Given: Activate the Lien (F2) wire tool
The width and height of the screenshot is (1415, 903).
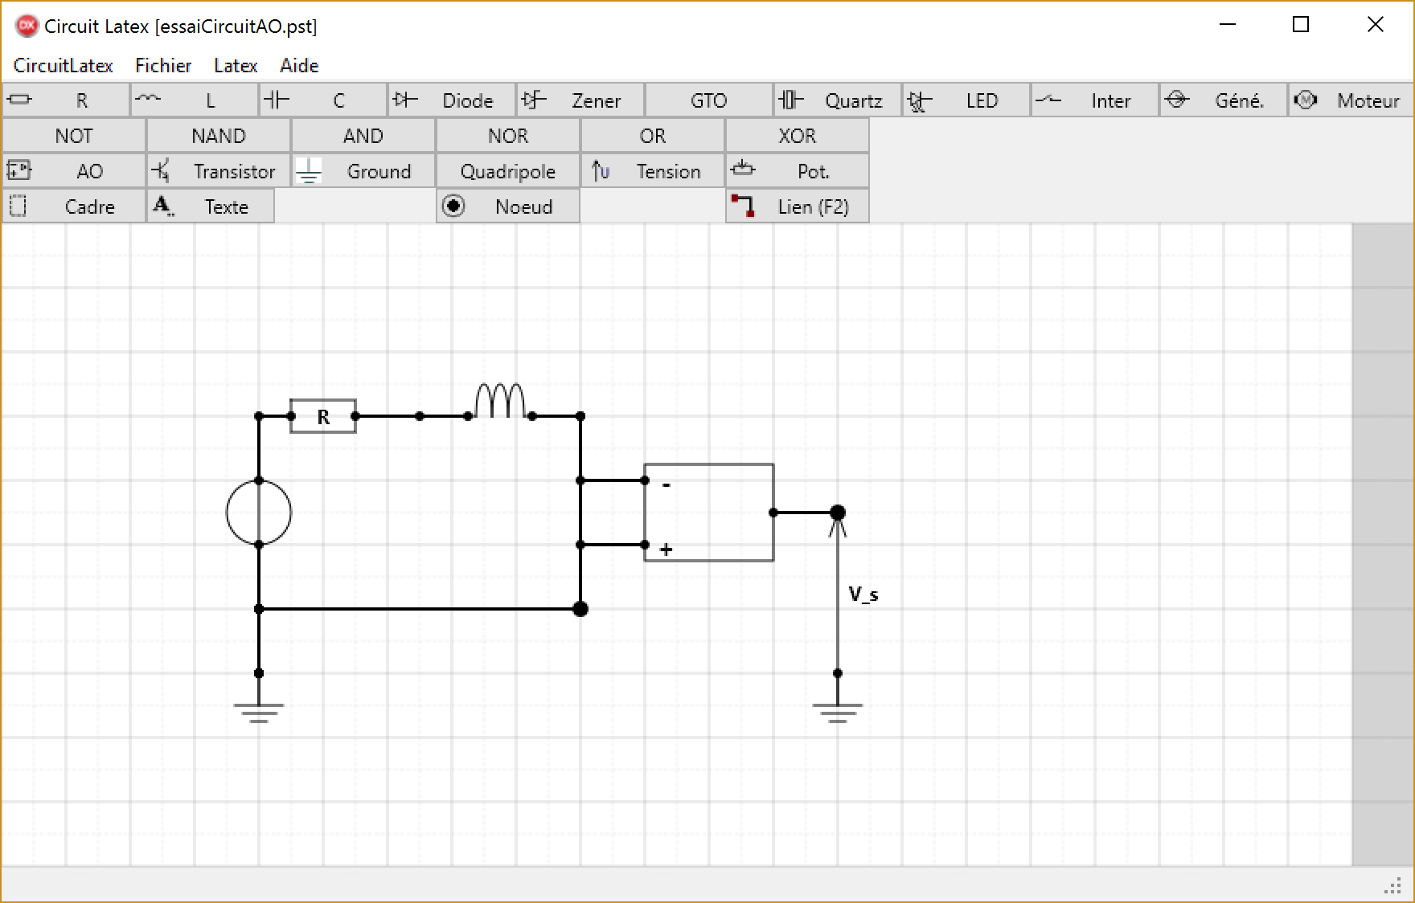Looking at the screenshot, I should pyautogui.click(x=798, y=206).
